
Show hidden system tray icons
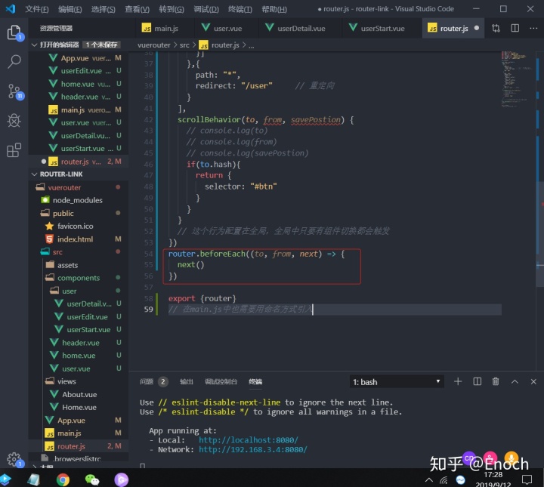click(x=429, y=480)
